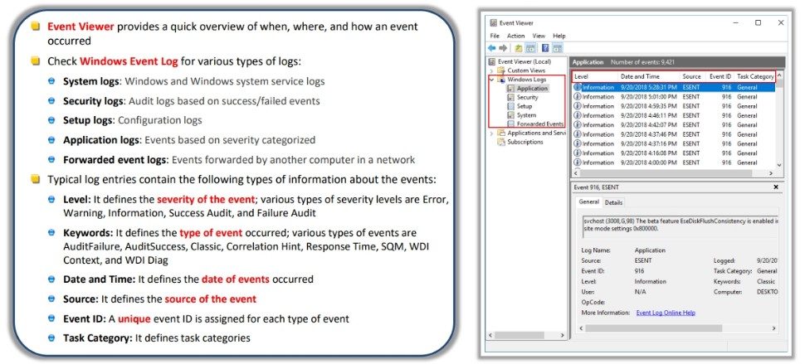Maximize the Event Viewer window

pos(758,23)
